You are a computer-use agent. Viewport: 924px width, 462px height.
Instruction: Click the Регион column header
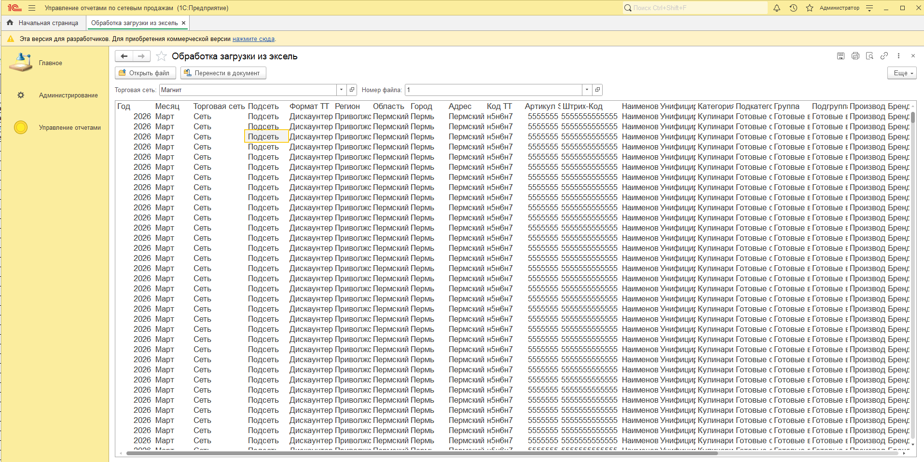tap(347, 106)
